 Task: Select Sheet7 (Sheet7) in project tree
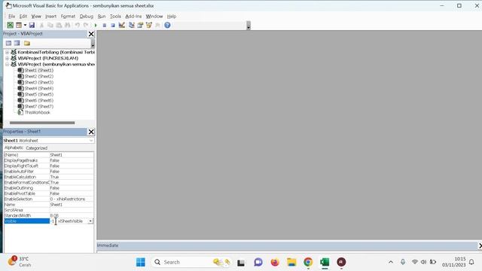coord(38,106)
